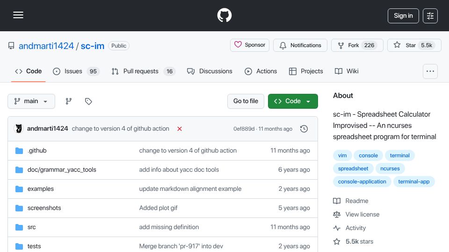Open 'update markdown alignment example' commit

[x=190, y=189]
